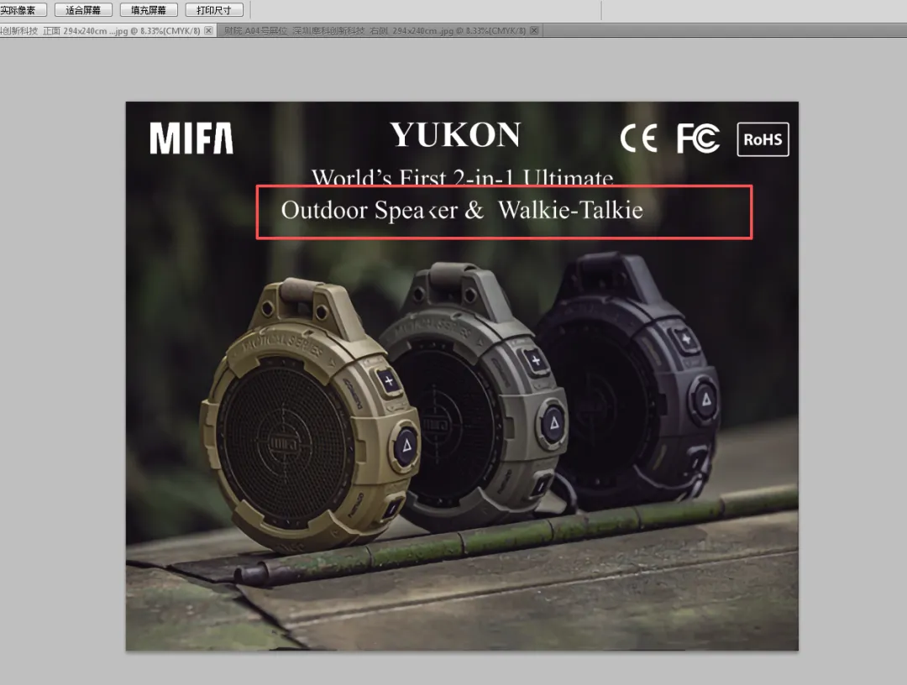Click the 填充屏幕 (Fill Screen) button
This screenshot has height=685, width=907.
coord(149,10)
